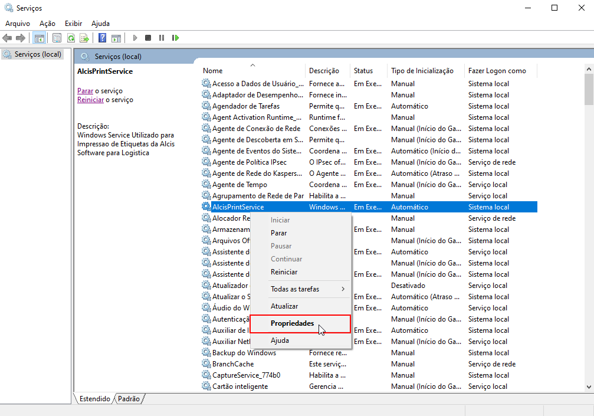Choose Reiniciar in the context menu
The width and height of the screenshot is (594, 416).
pos(300,272)
